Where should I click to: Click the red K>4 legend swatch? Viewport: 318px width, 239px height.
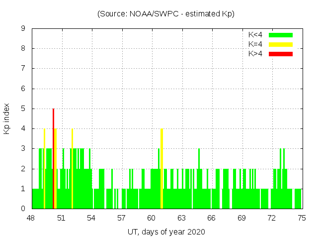click(x=281, y=54)
